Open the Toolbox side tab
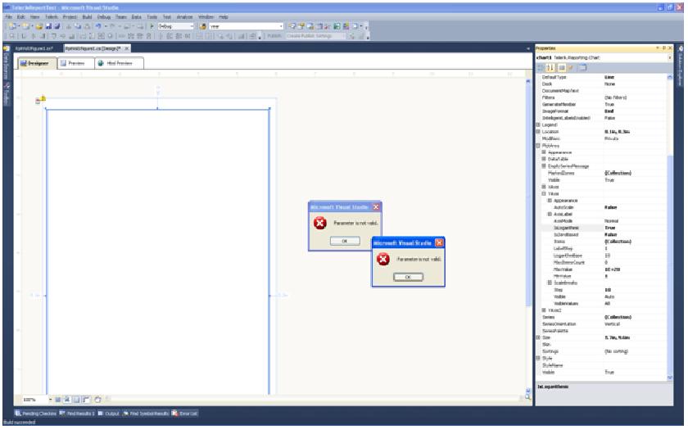This screenshot has width=688, height=430. point(7,93)
